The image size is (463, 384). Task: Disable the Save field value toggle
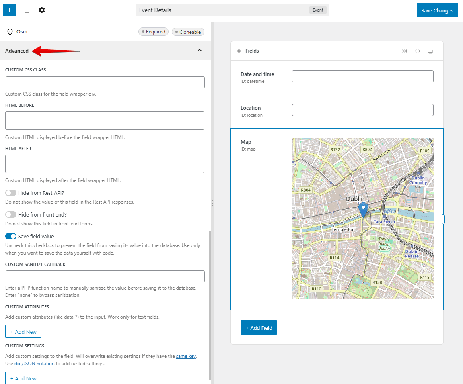[x=11, y=236]
